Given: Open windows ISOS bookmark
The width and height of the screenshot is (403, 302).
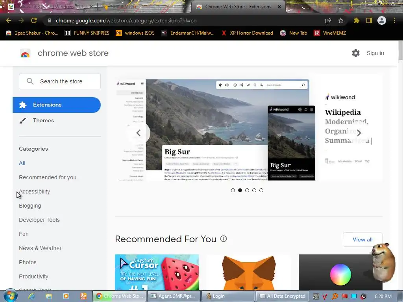Looking at the screenshot, I should [x=135, y=33].
